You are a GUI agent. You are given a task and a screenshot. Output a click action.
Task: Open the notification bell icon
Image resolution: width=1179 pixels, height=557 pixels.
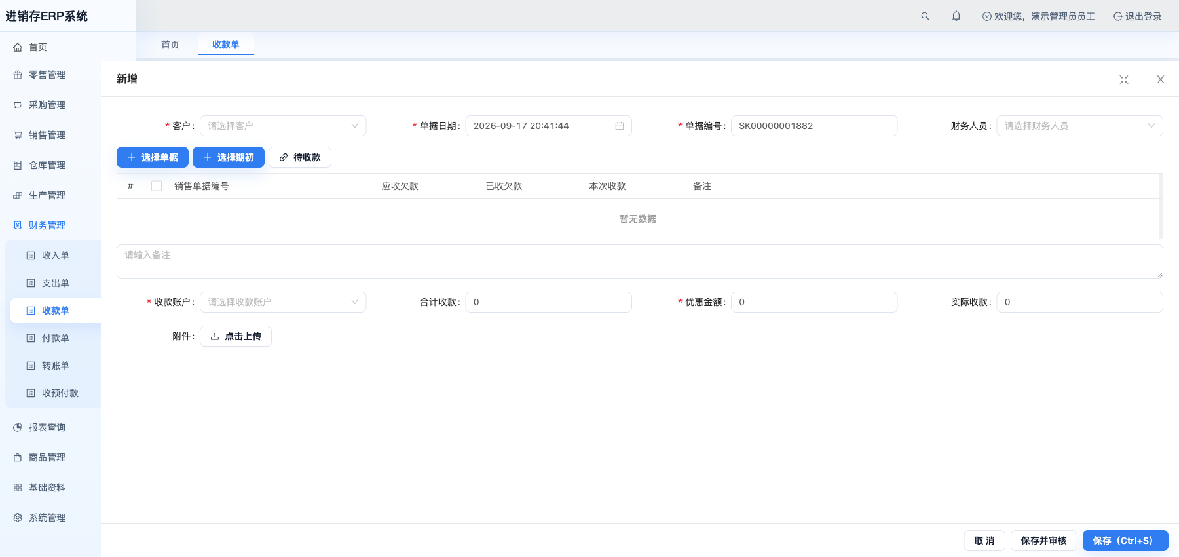click(956, 16)
